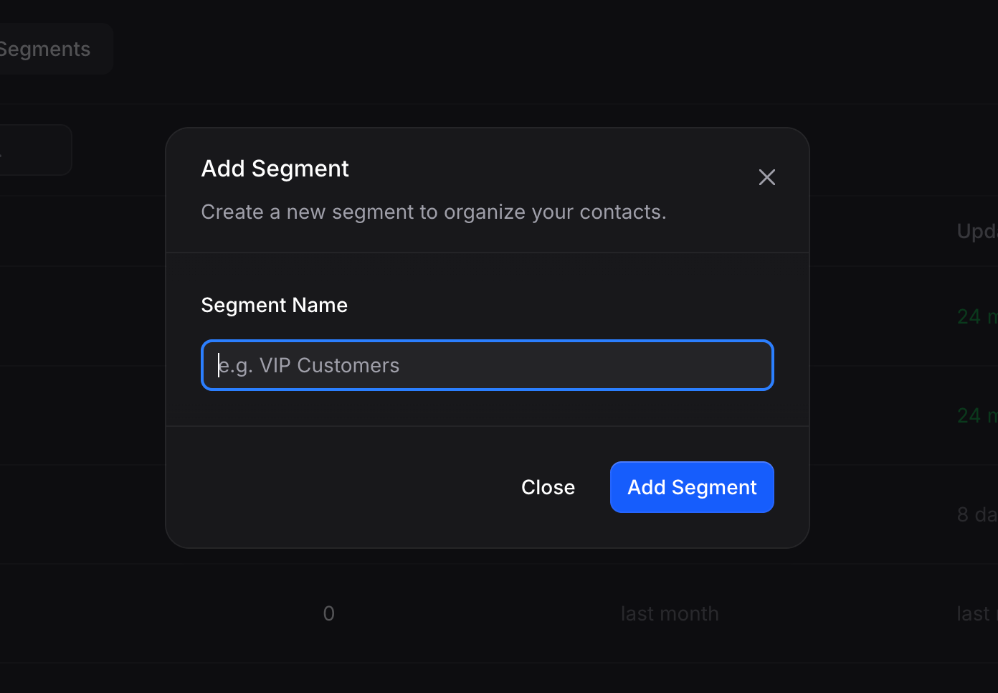Image resolution: width=998 pixels, height=693 pixels.
Task: Click the 0 value in the bottom row
Action: 328,613
